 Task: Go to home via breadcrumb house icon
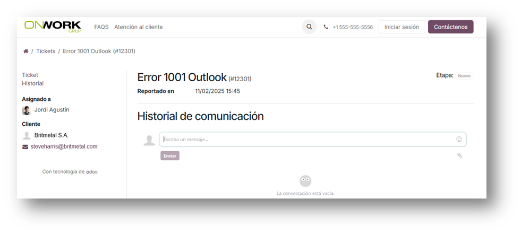[x=25, y=51]
